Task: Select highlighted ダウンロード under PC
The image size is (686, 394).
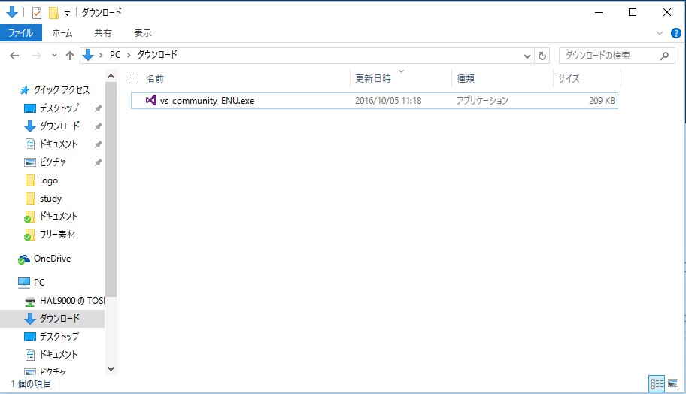Action: click(x=52, y=318)
